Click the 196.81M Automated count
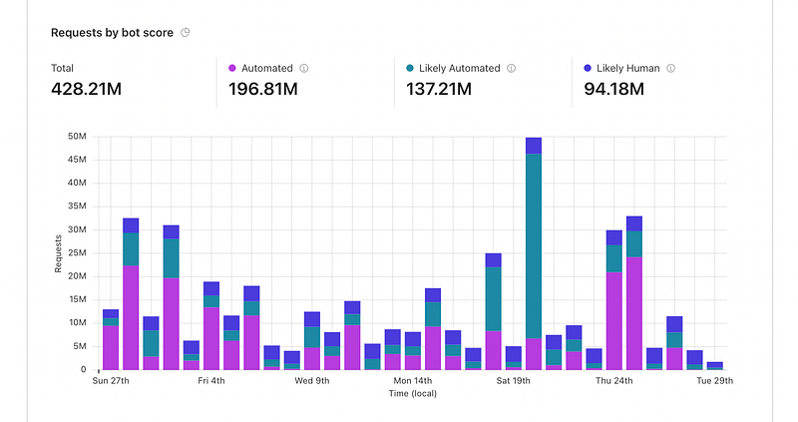This screenshot has width=798, height=422. (263, 89)
